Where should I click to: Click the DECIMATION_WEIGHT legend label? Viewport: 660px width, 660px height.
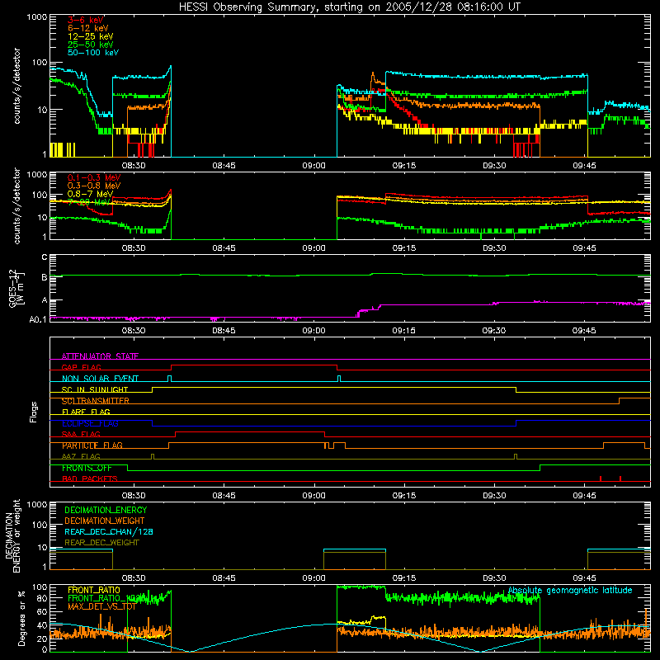(105, 521)
